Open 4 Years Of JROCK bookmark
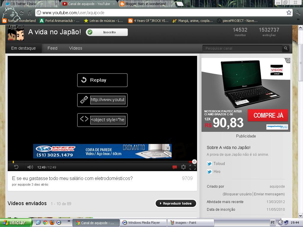The width and height of the screenshot is (303, 227). tap(149, 21)
